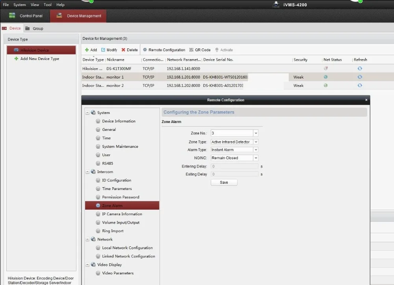The height and width of the screenshot is (285, 394).
Task: Click the Device Management tab icon
Action: 59,16
